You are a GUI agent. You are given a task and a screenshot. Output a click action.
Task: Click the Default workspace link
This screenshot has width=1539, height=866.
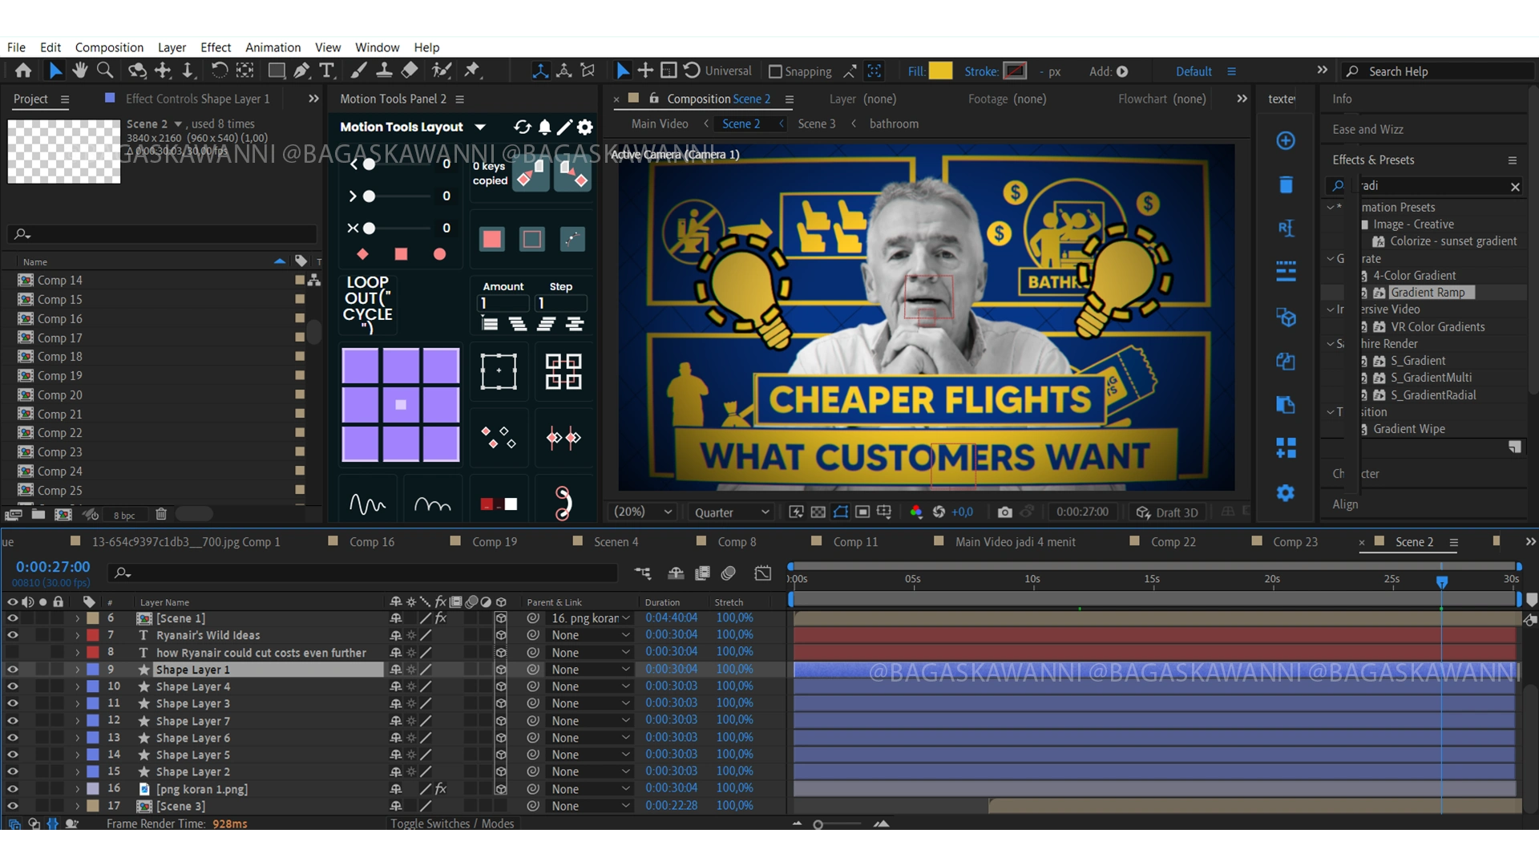click(x=1194, y=71)
